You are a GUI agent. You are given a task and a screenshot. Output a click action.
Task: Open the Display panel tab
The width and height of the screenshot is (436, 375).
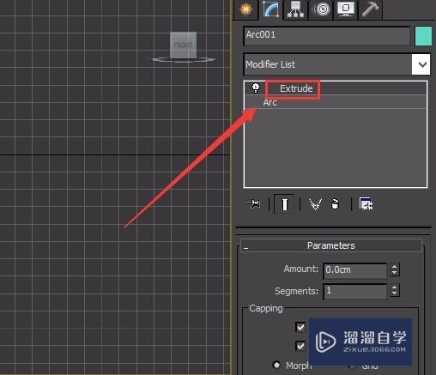coord(346,9)
